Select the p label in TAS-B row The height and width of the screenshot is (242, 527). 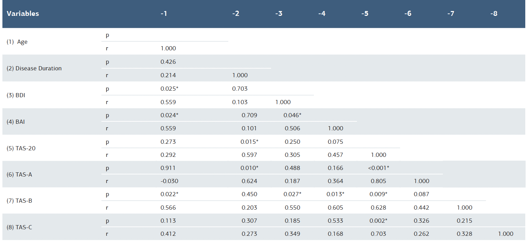point(107,194)
